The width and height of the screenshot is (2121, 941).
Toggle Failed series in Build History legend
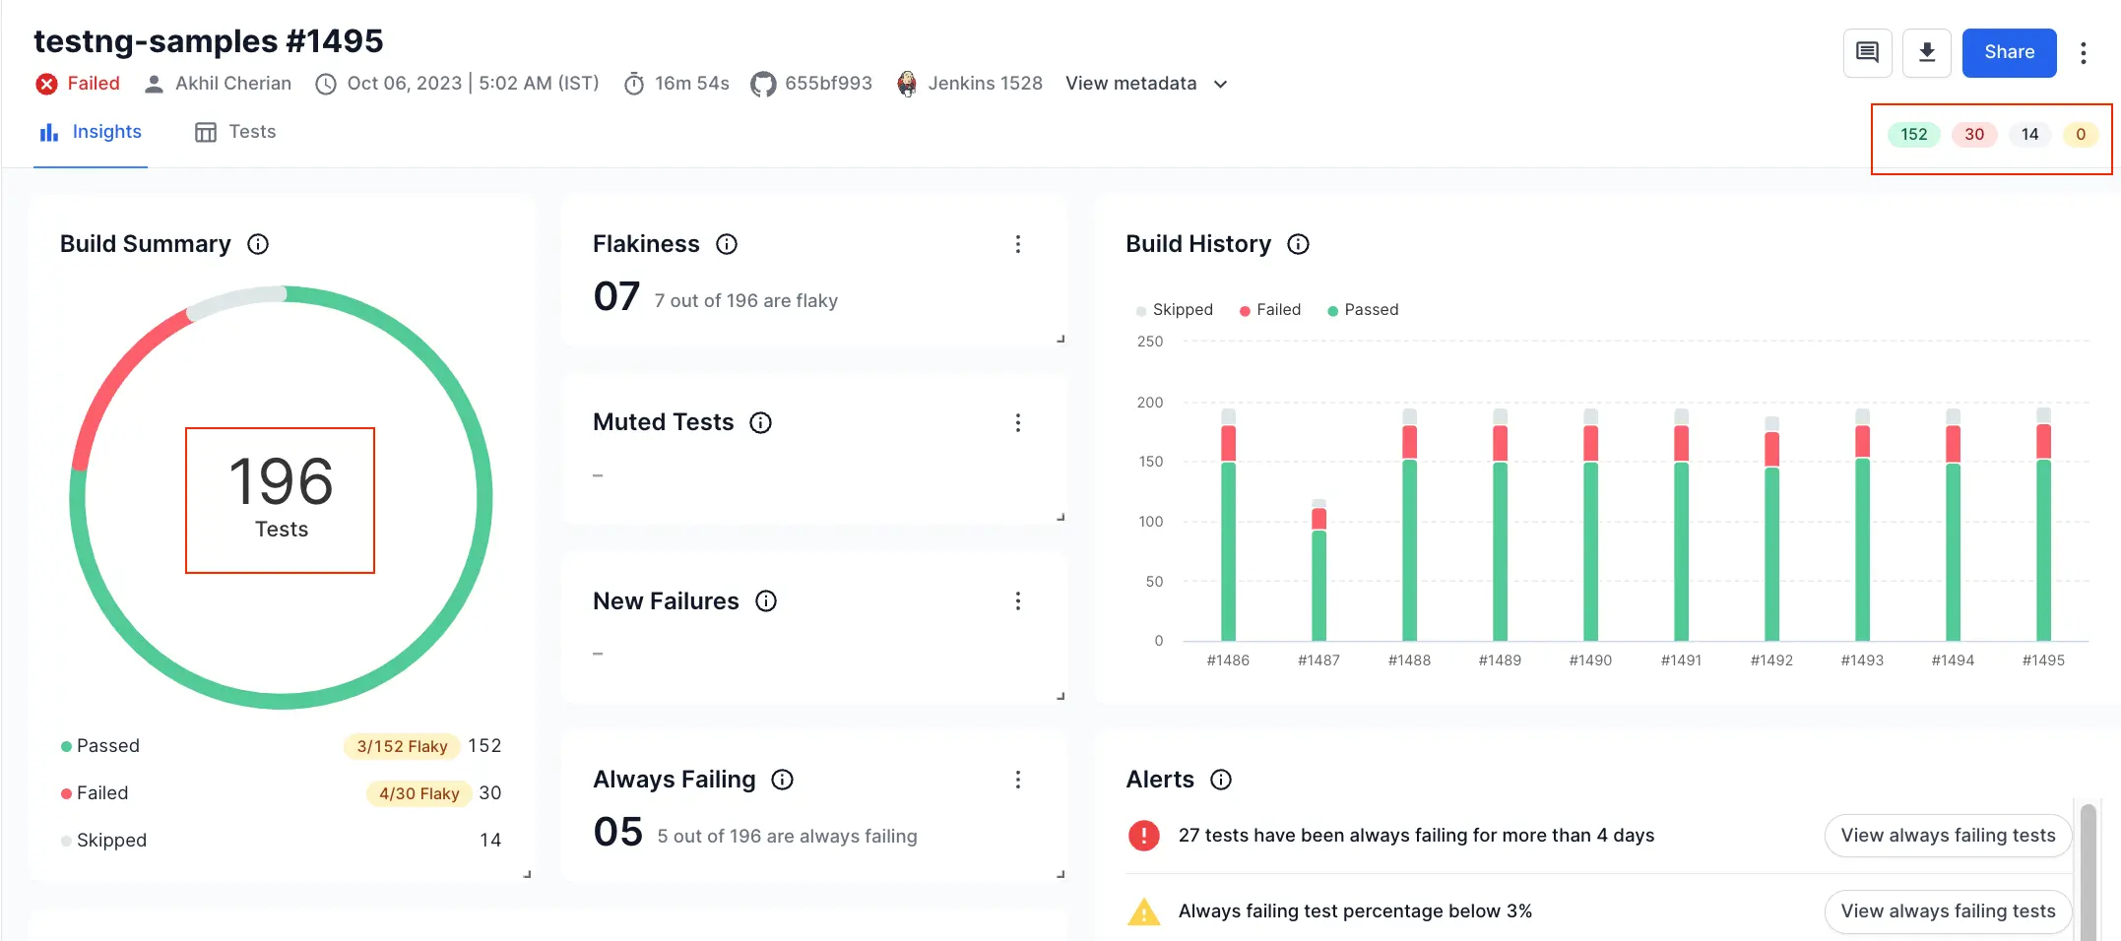click(1270, 310)
